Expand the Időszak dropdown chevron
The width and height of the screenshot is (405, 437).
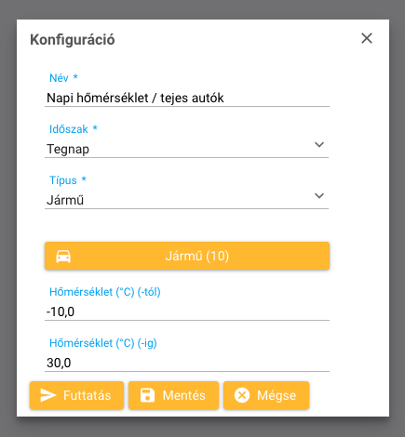pyautogui.click(x=319, y=144)
